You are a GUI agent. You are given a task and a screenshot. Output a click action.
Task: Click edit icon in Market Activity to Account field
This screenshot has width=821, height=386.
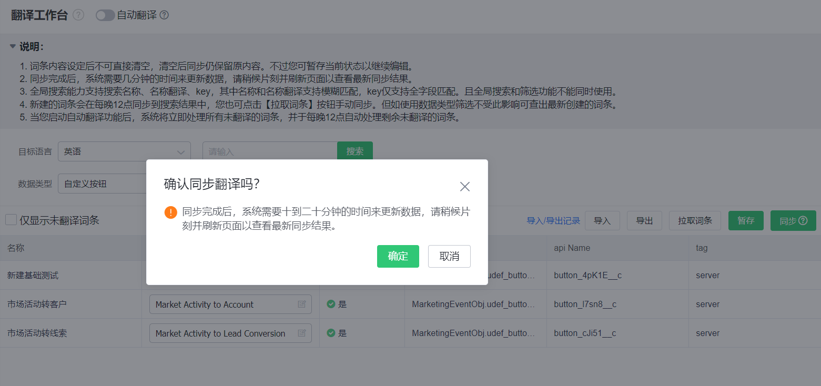coord(302,304)
